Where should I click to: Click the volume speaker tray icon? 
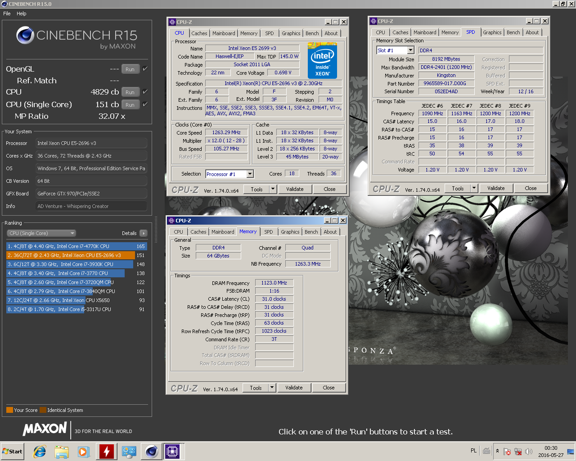(x=529, y=451)
